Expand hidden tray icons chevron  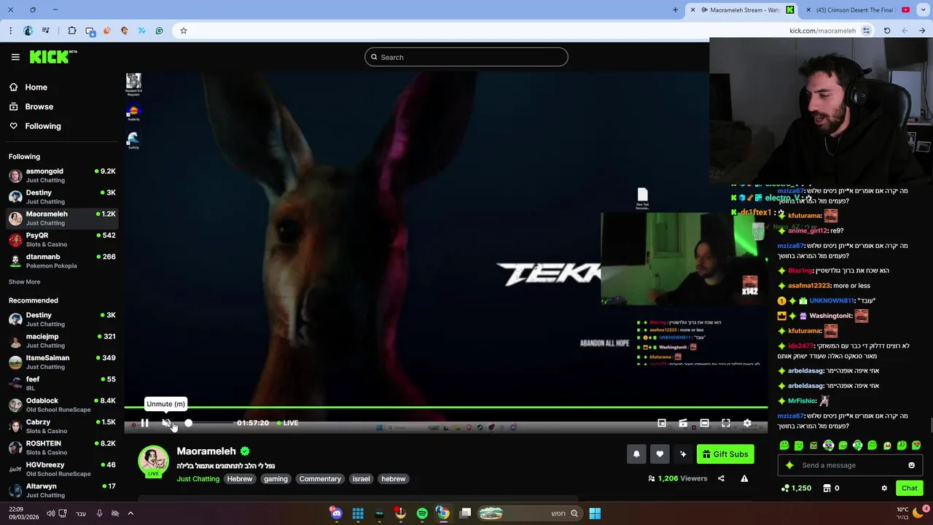coord(130,513)
